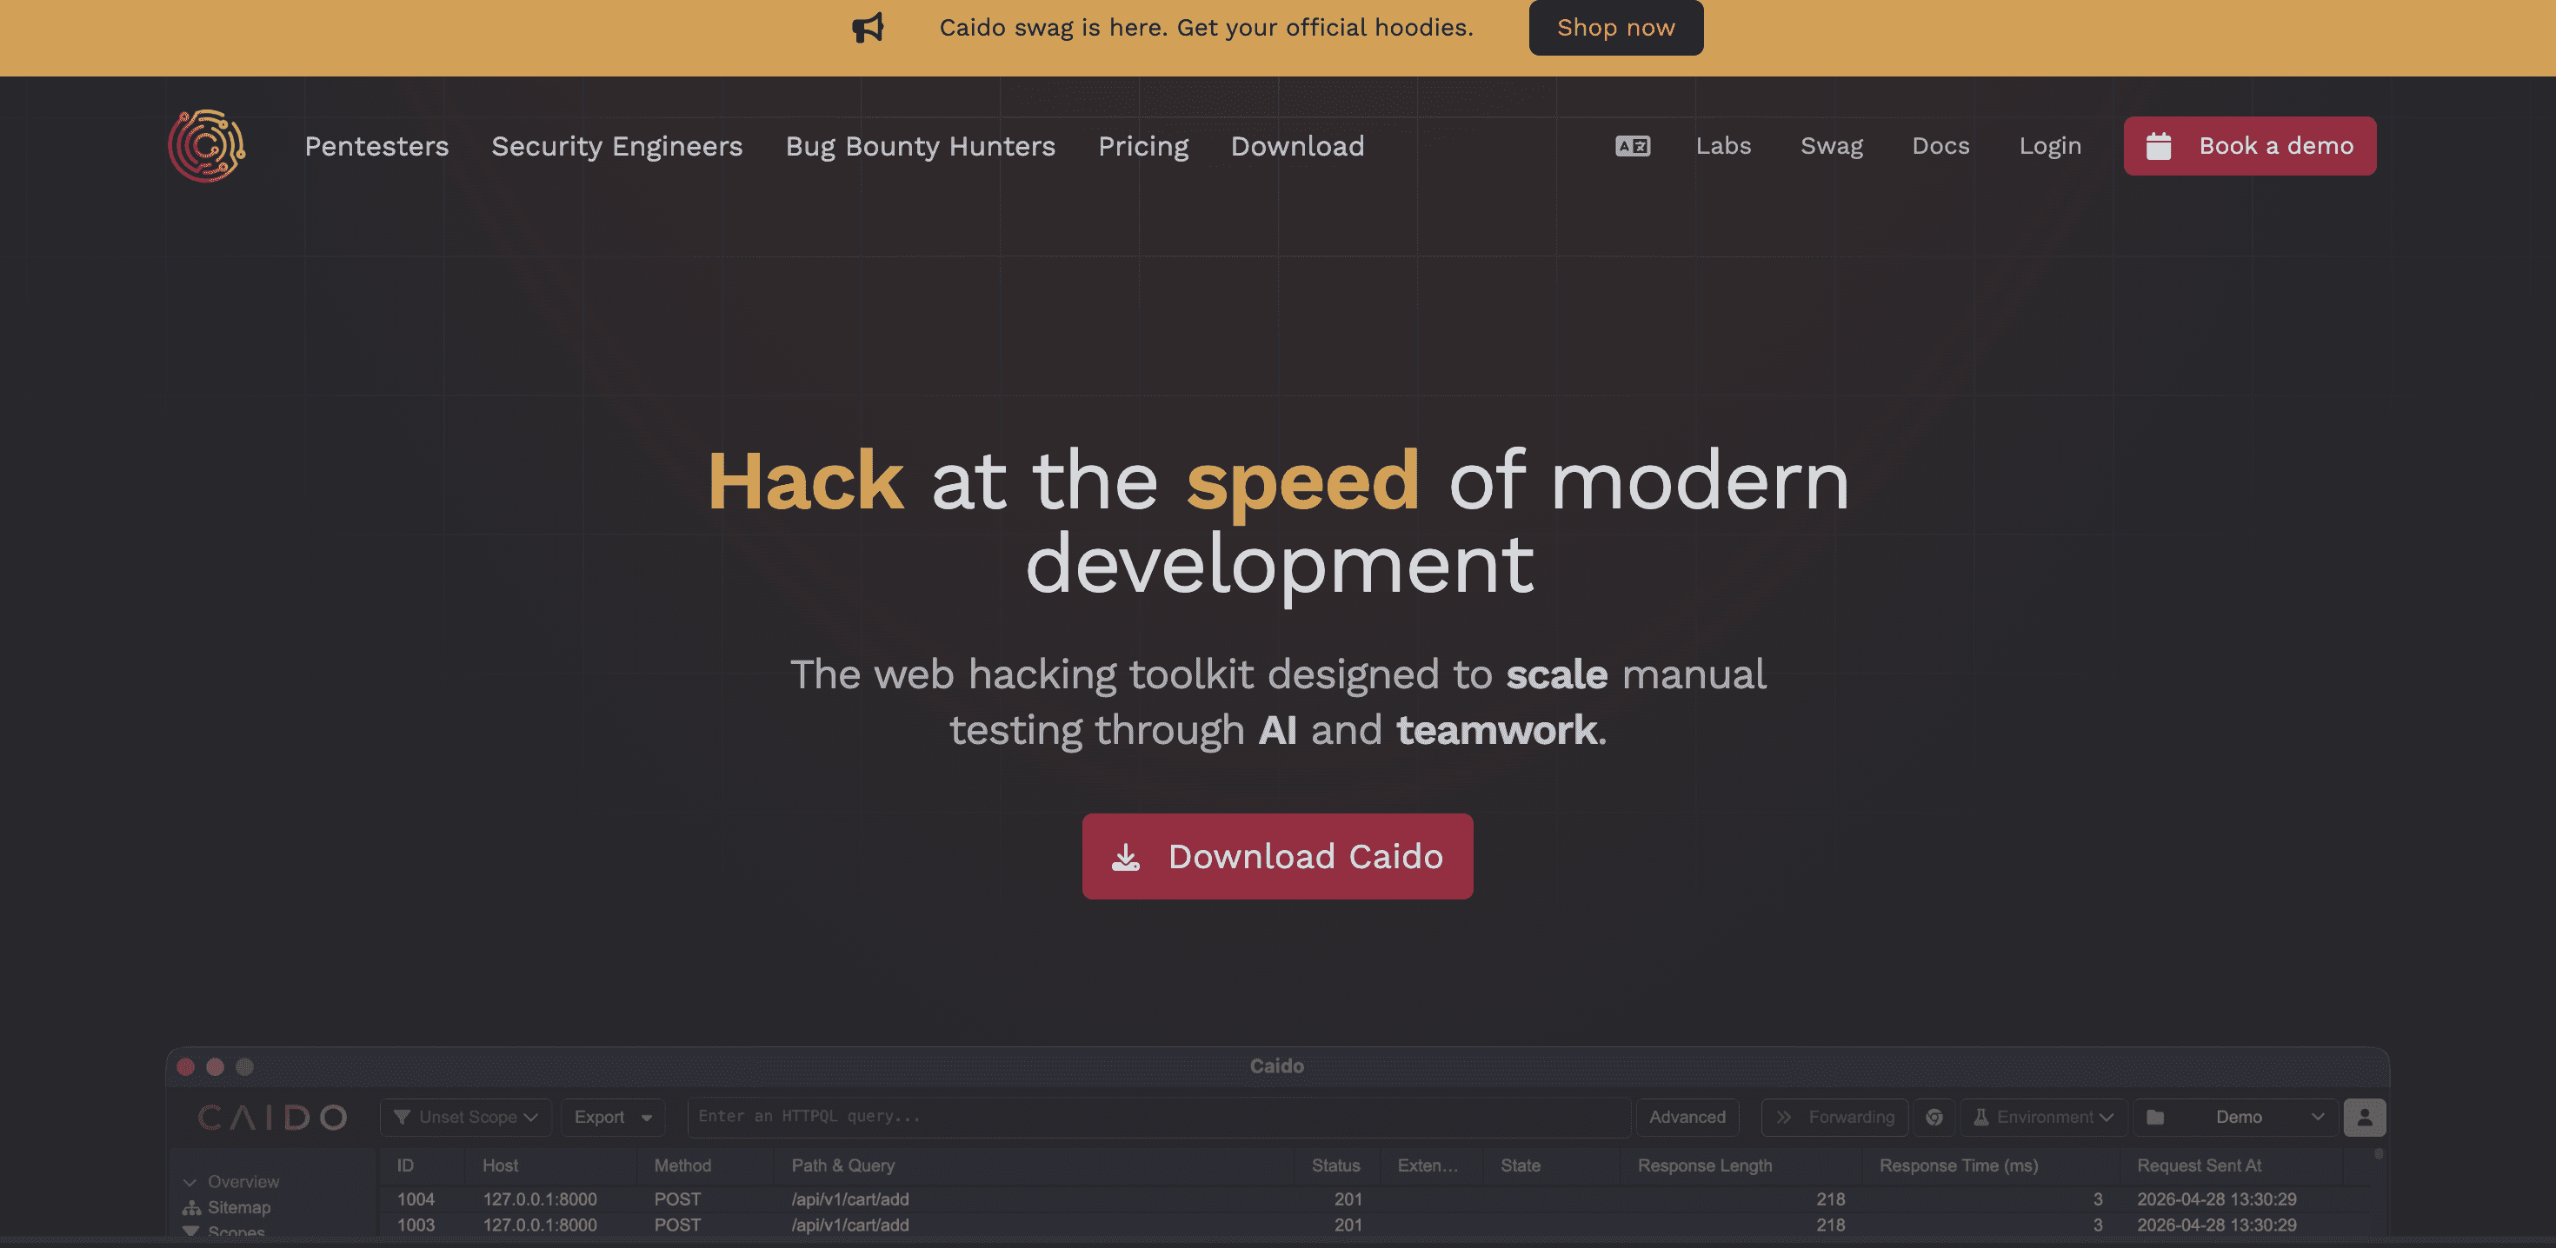The image size is (2556, 1248).
Task: Click the Book a demo button
Action: click(x=2249, y=146)
